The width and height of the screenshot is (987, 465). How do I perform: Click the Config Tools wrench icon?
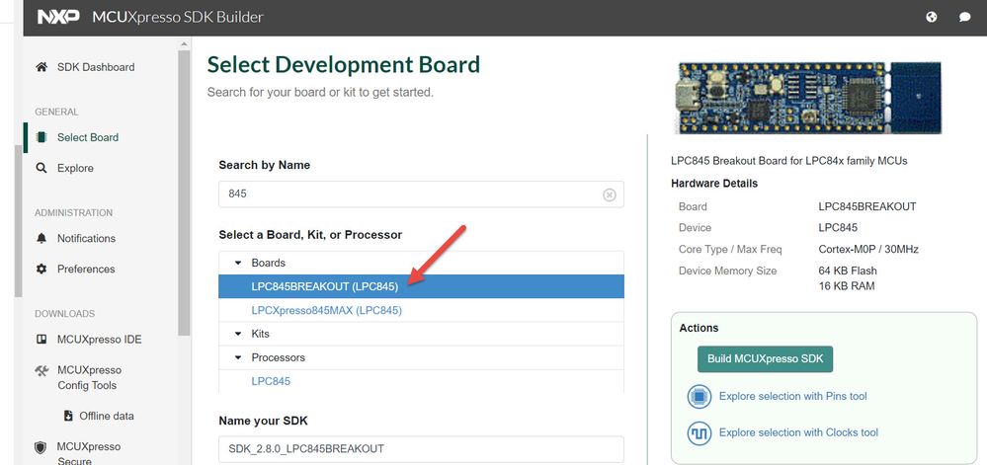tap(41, 370)
